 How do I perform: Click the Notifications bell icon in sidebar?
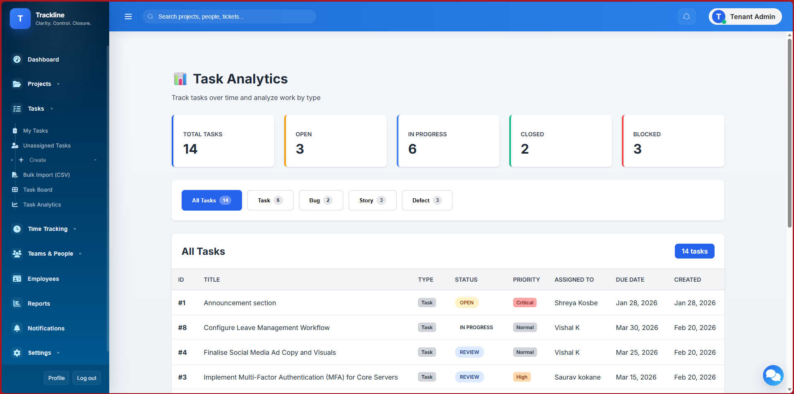(17, 328)
